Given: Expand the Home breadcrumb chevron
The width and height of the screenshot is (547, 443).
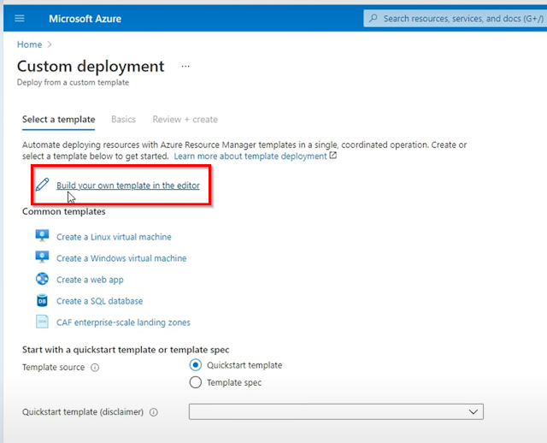Looking at the screenshot, I should tap(50, 44).
